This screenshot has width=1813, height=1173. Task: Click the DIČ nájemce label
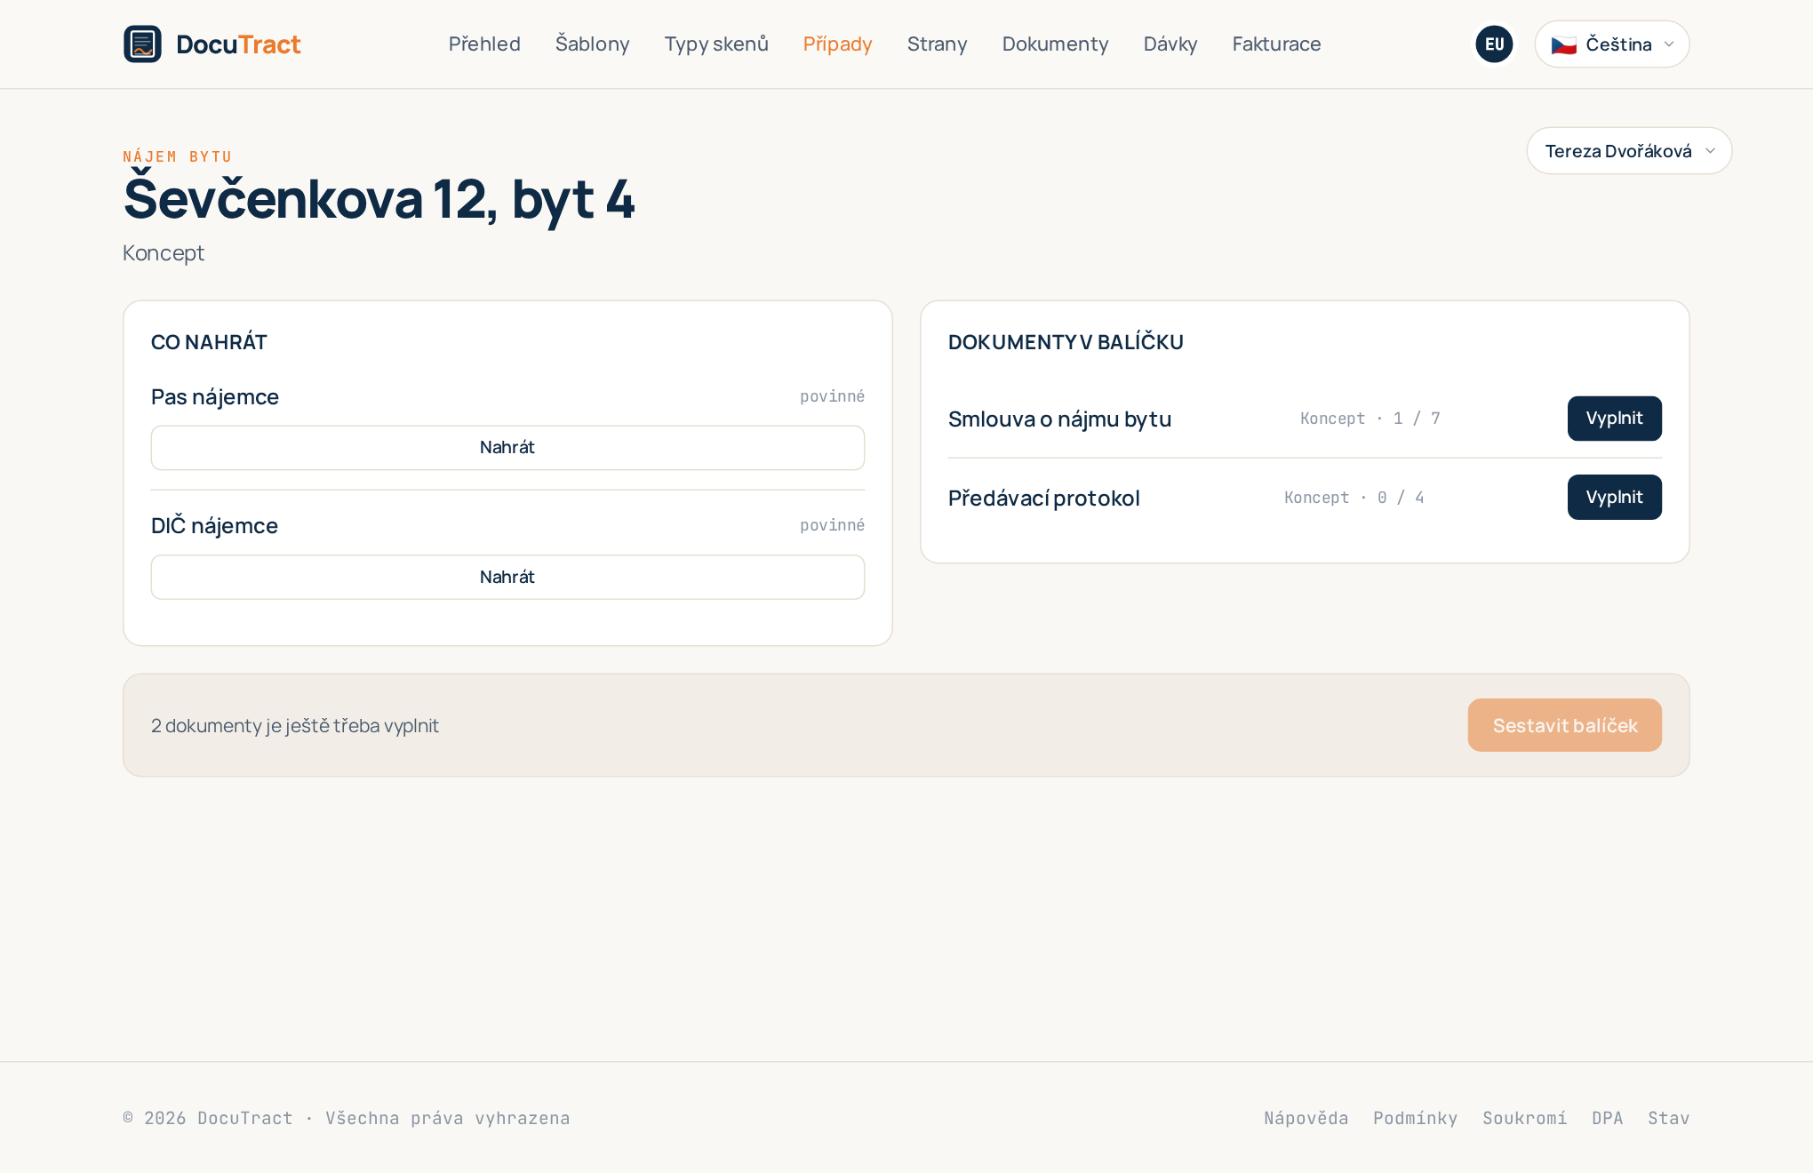(214, 525)
